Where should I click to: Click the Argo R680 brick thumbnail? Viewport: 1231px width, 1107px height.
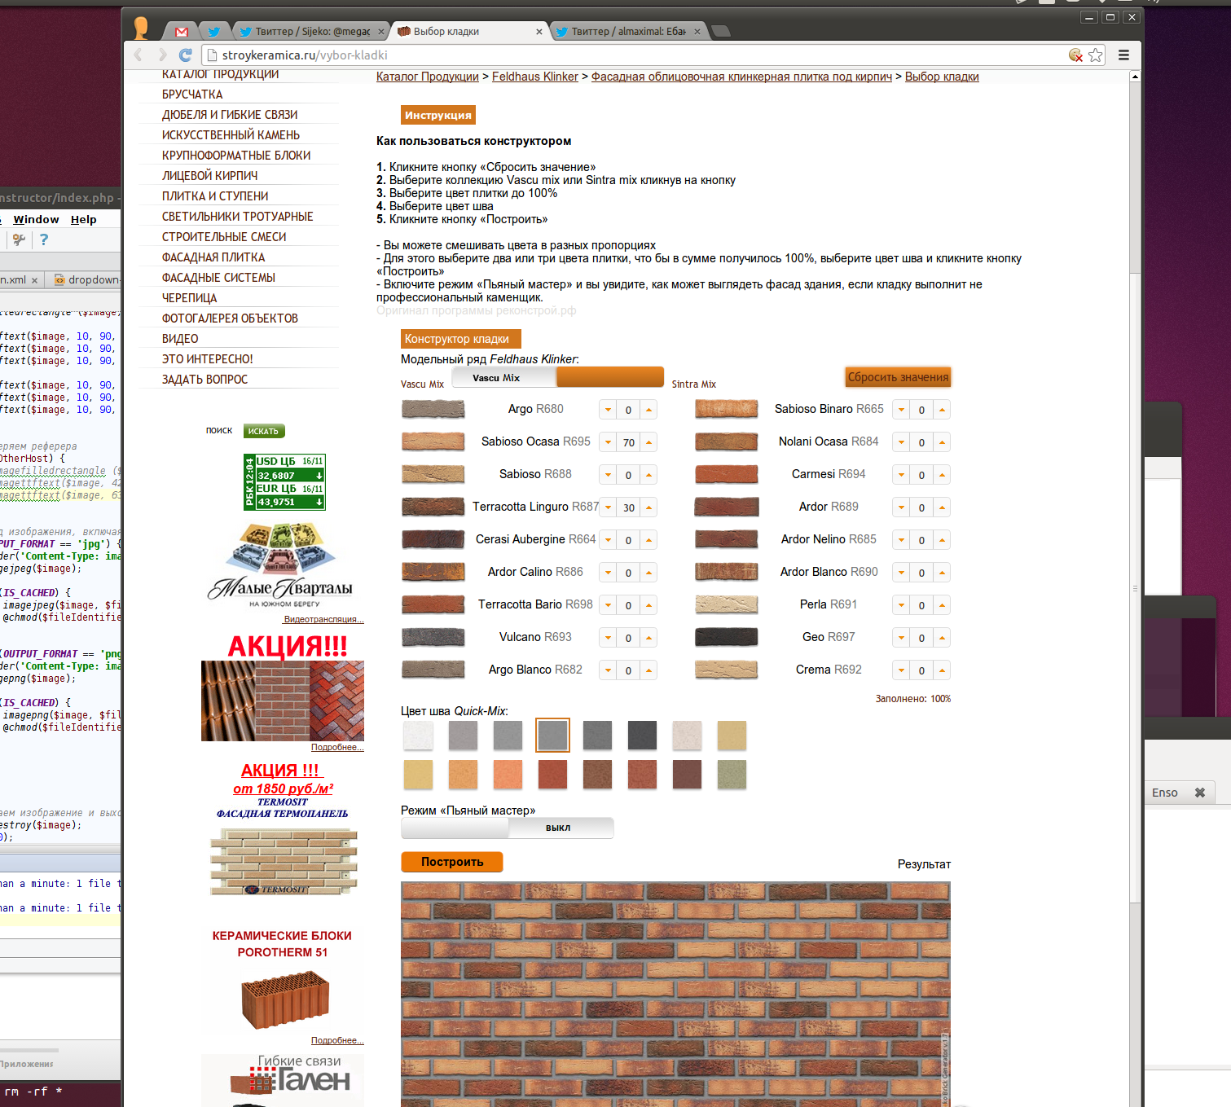[x=433, y=409]
